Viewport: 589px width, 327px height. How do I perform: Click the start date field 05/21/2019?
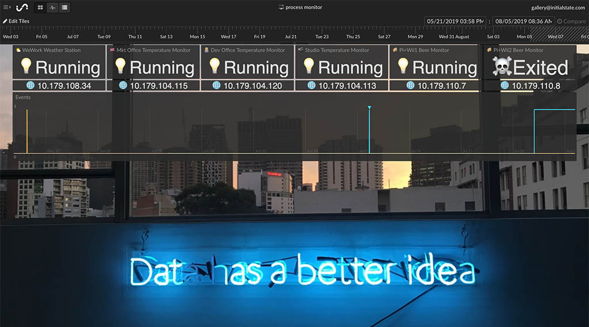click(x=456, y=21)
